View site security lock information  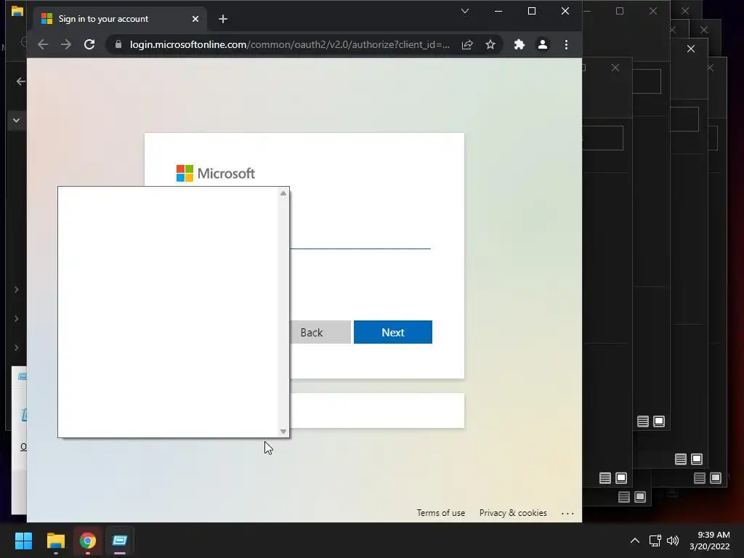pos(118,44)
